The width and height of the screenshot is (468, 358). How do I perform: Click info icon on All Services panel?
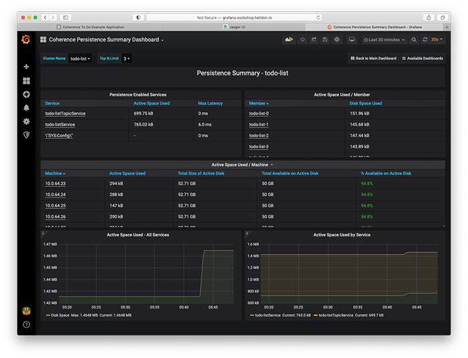click(43, 233)
